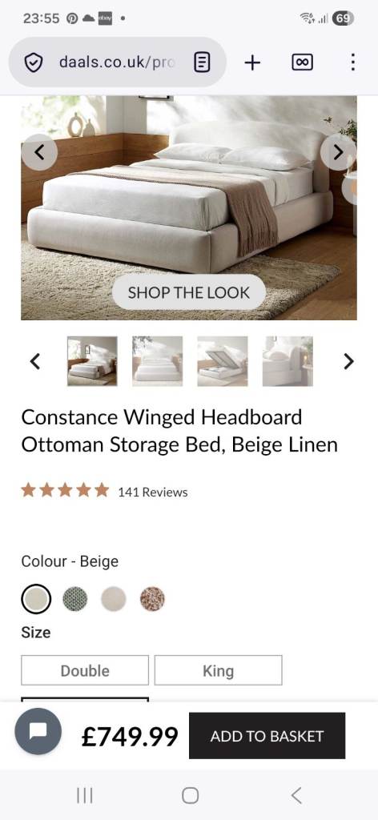Select the Double size option
This screenshot has height=820, width=378.
click(85, 670)
